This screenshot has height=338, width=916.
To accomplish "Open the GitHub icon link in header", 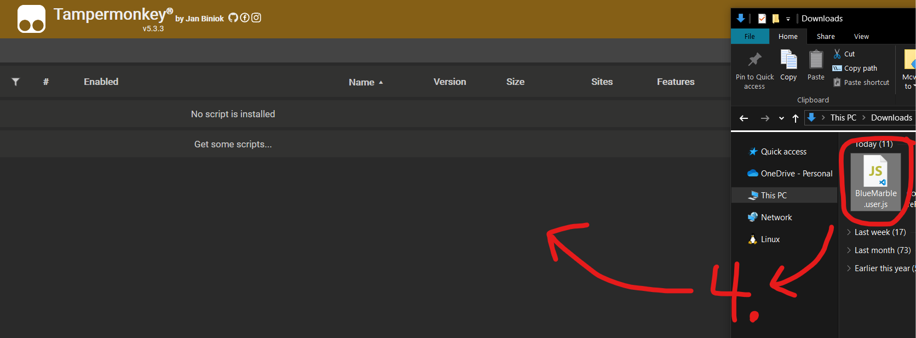I will coord(233,18).
